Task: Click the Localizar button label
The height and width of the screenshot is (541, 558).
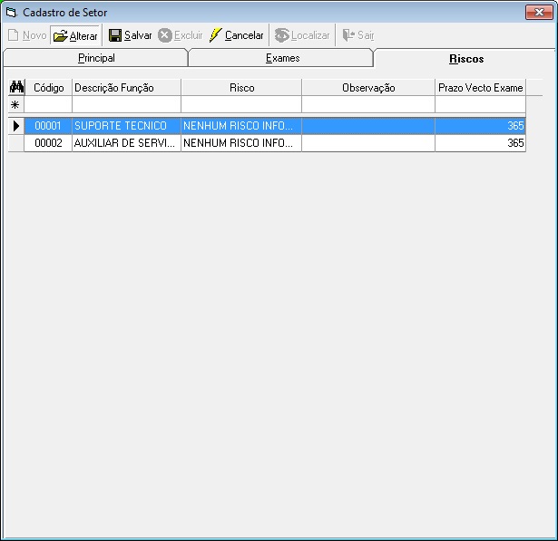Action: click(x=310, y=35)
